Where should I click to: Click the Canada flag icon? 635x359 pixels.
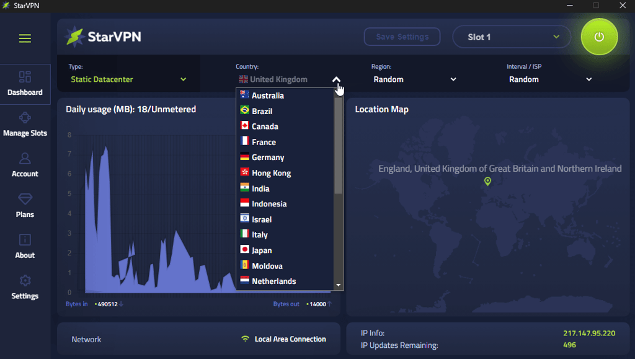[244, 125]
